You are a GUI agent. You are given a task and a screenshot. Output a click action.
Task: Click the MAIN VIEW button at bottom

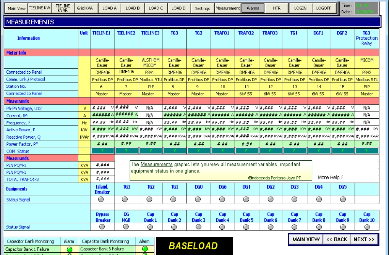[x=306, y=239]
